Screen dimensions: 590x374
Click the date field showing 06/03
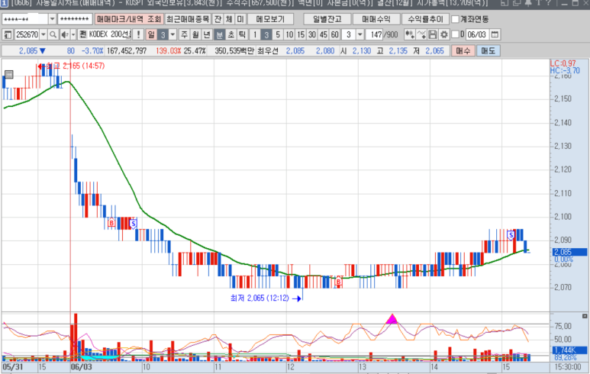coord(477,34)
